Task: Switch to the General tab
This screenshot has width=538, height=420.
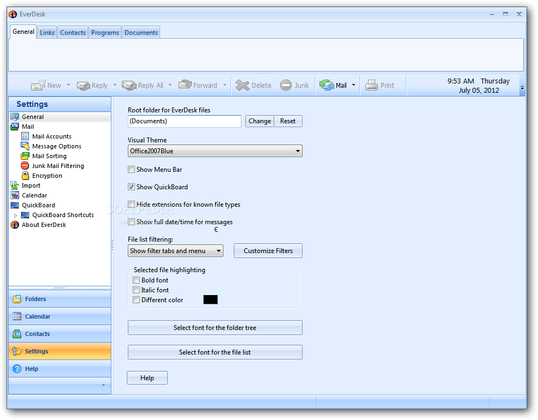Action: pyautogui.click(x=23, y=32)
